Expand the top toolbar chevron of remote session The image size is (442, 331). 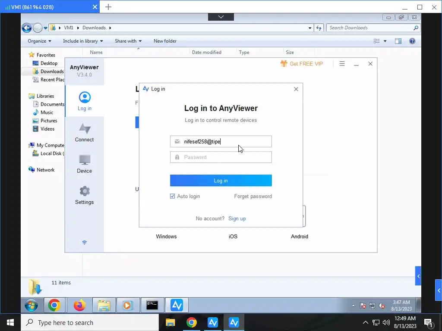point(221,17)
